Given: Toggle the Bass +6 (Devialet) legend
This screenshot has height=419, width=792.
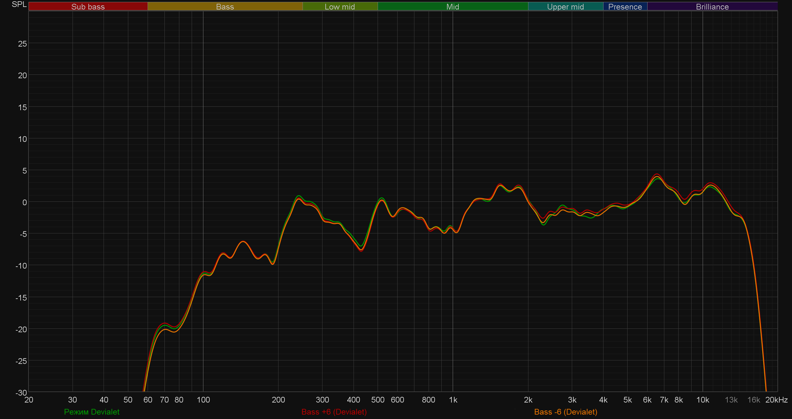Looking at the screenshot, I should click(334, 412).
